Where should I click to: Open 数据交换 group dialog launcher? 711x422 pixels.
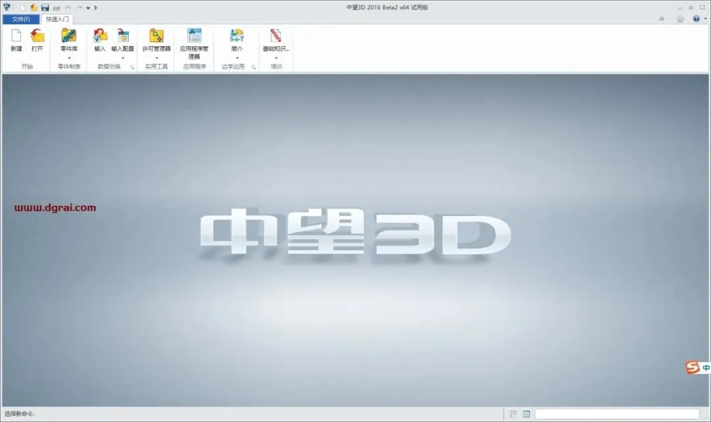click(x=132, y=67)
